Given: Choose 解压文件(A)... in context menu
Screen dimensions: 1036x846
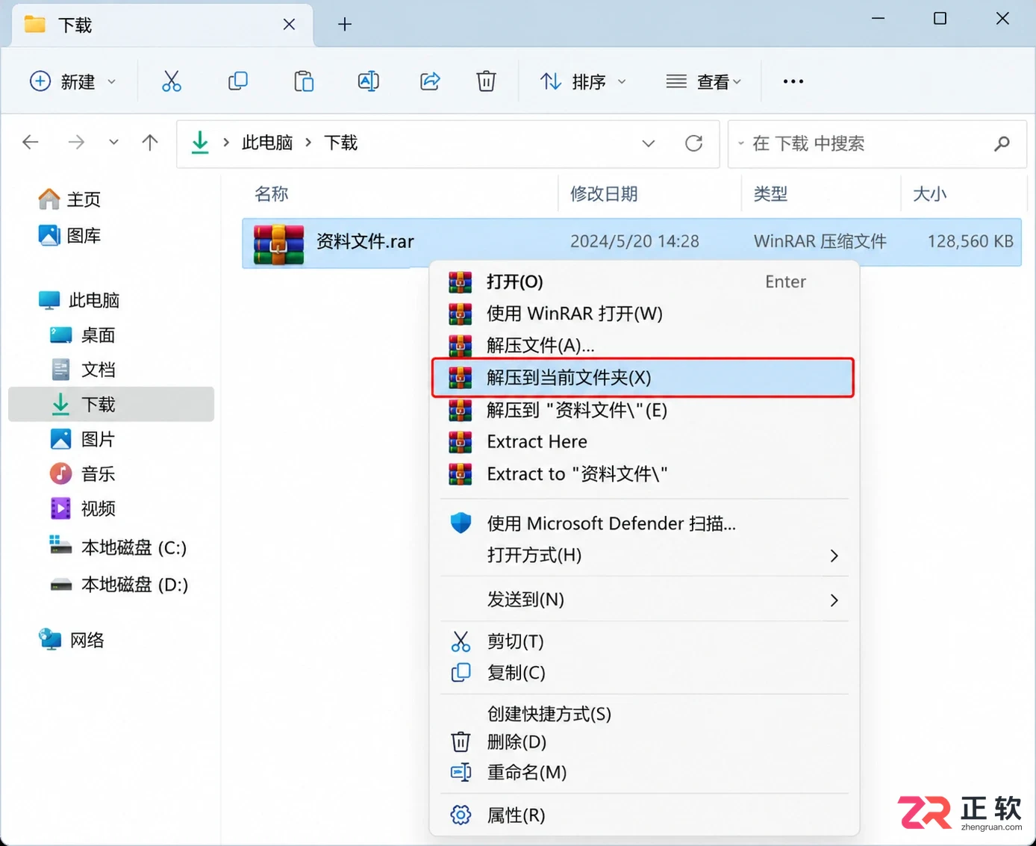Looking at the screenshot, I should (x=644, y=346).
